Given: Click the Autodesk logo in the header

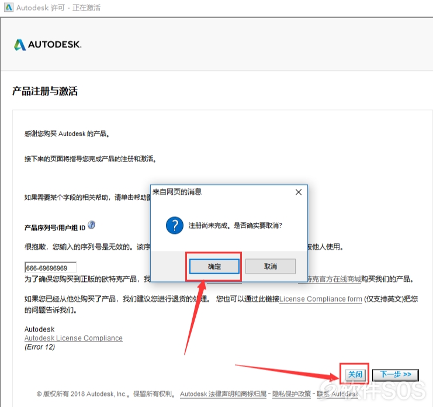Looking at the screenshot, I should pos(47,44).
